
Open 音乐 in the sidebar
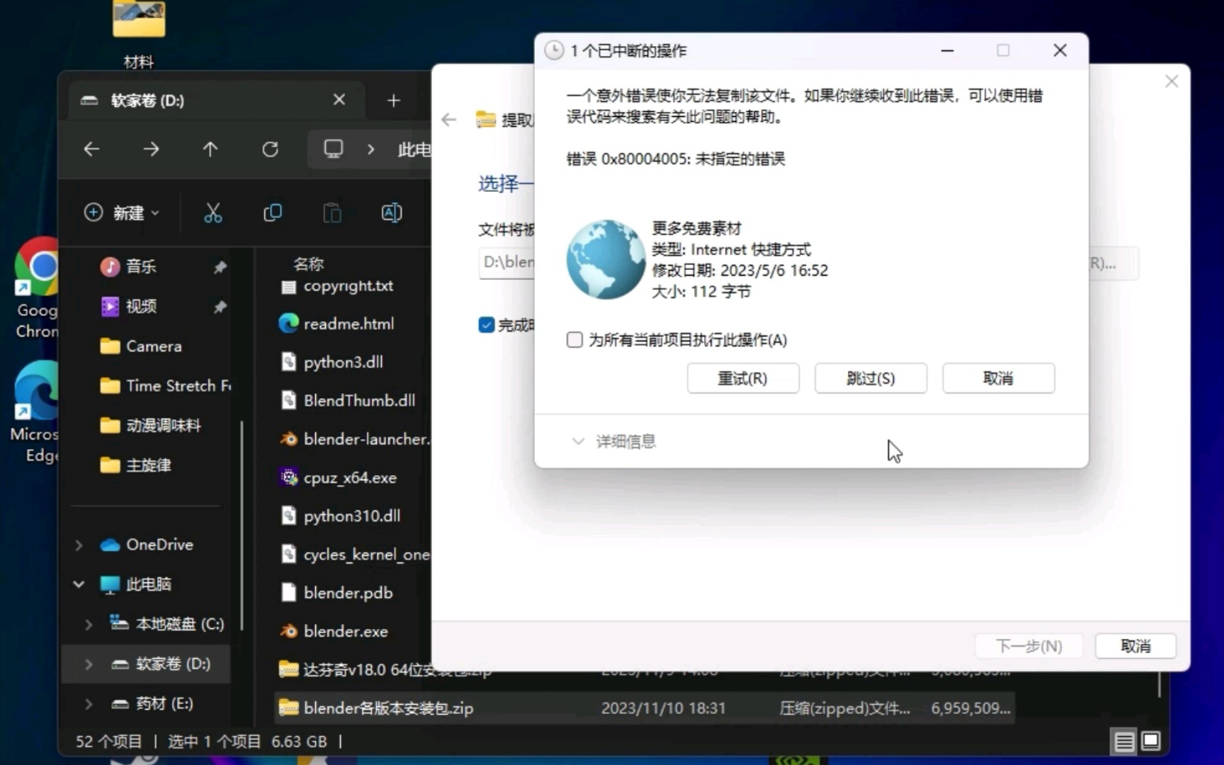coord(141,266)
